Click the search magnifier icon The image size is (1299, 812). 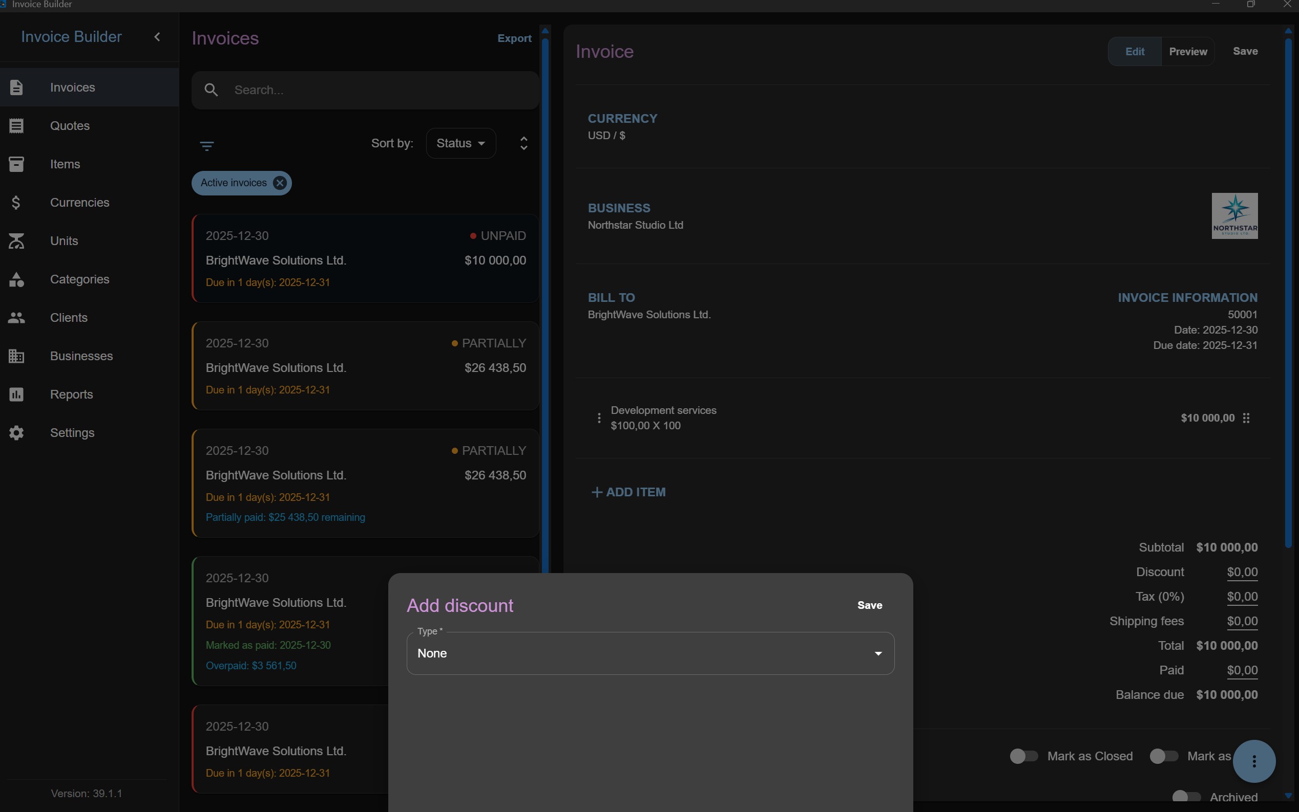click(x=212, y=90)
